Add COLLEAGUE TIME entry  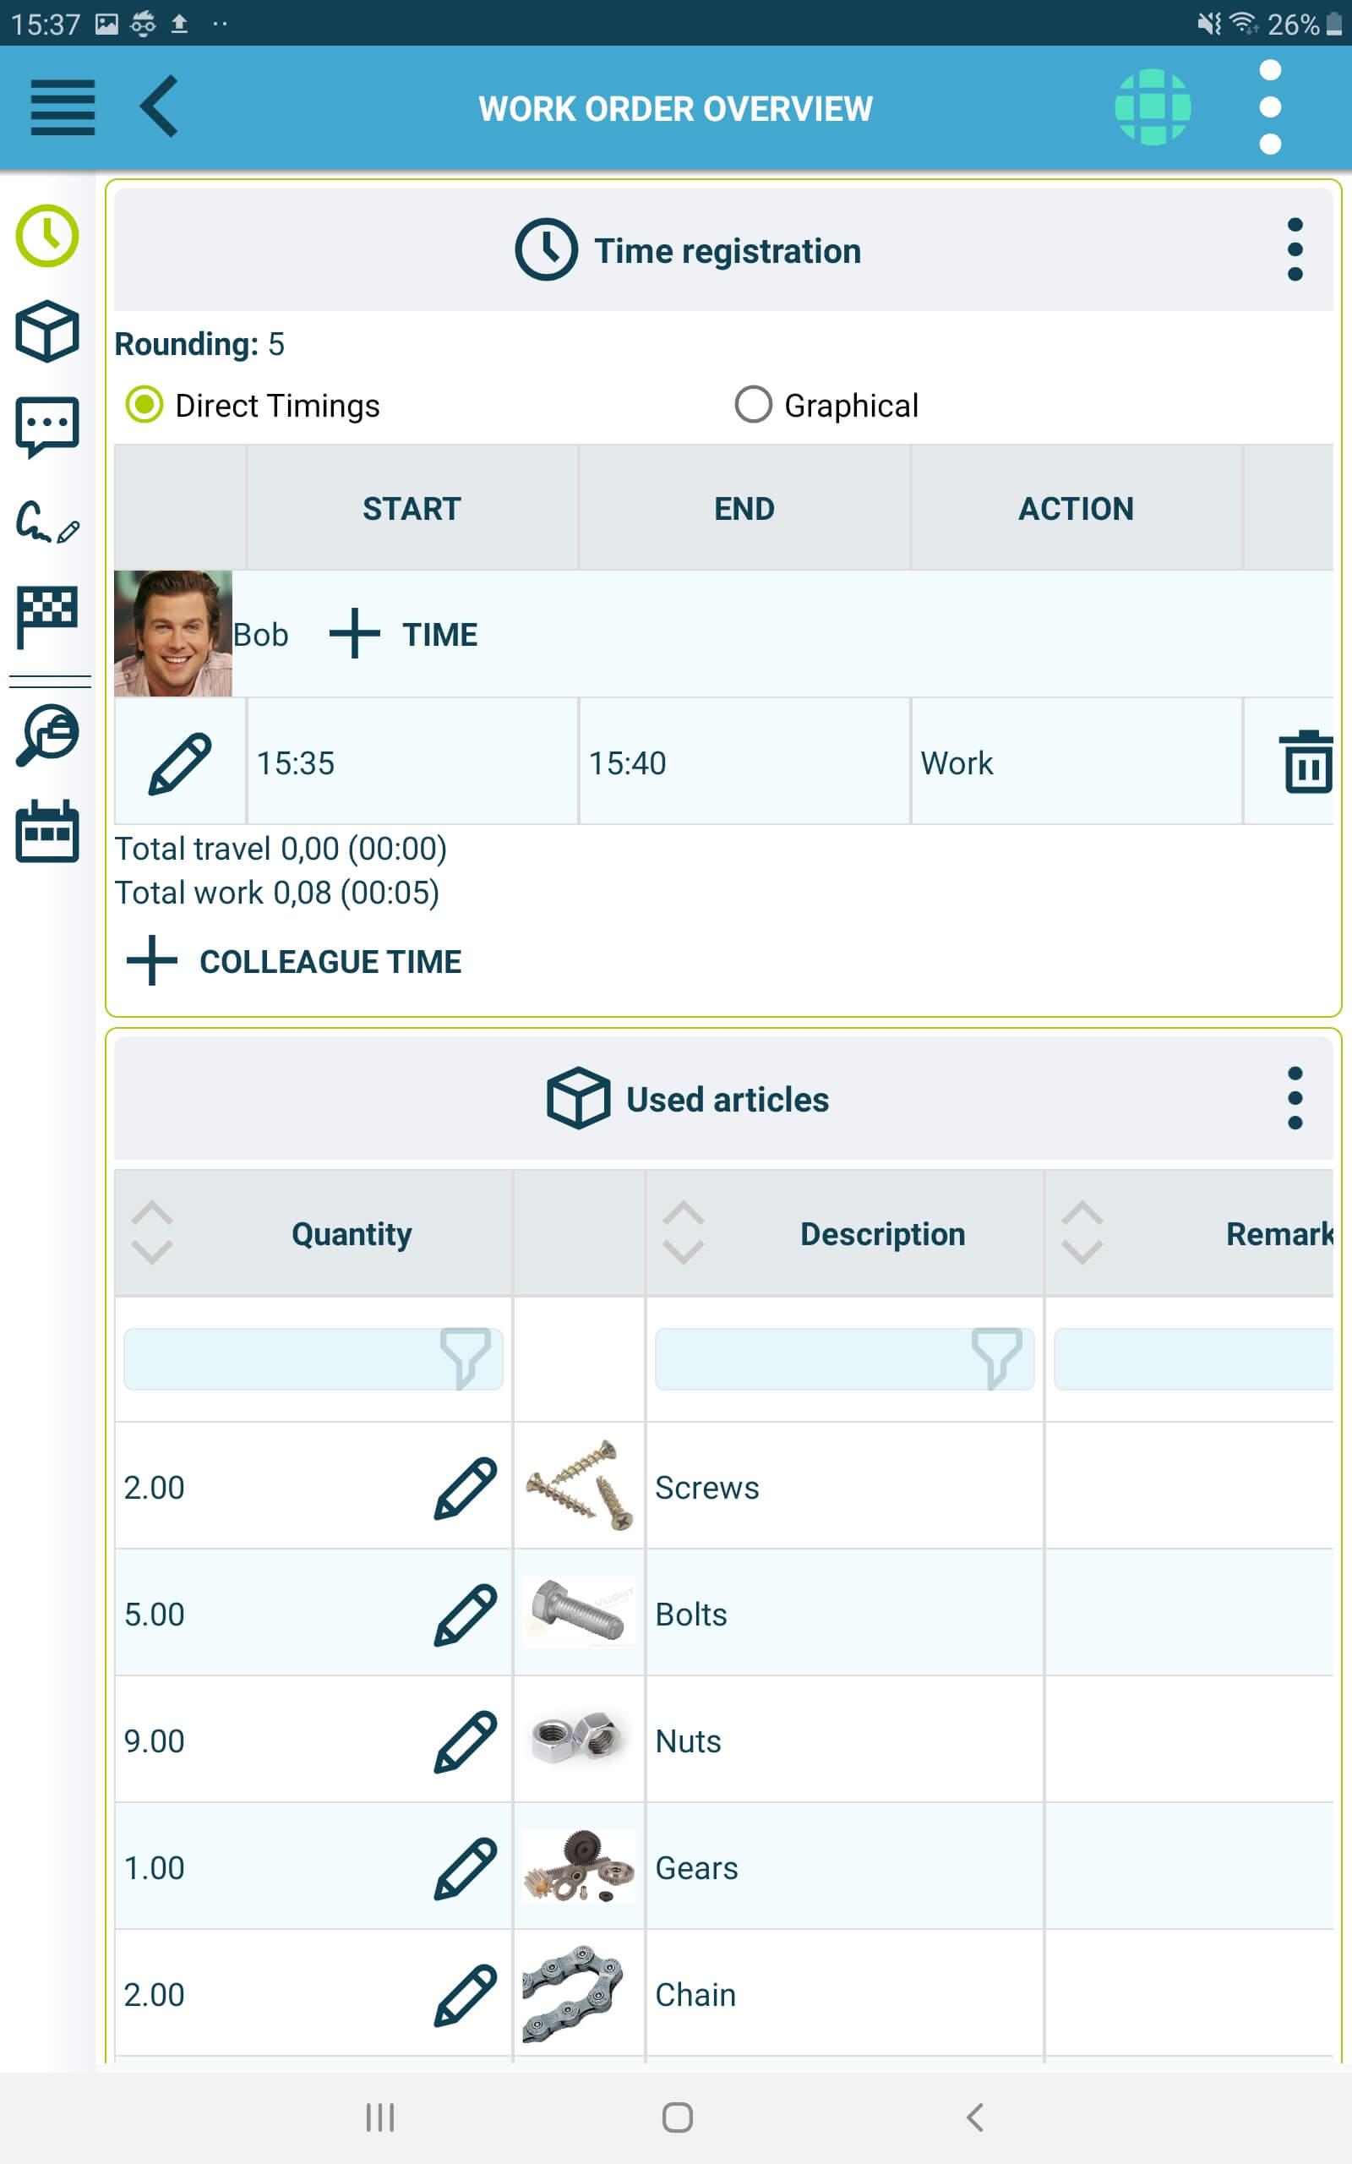click(294, 961)
